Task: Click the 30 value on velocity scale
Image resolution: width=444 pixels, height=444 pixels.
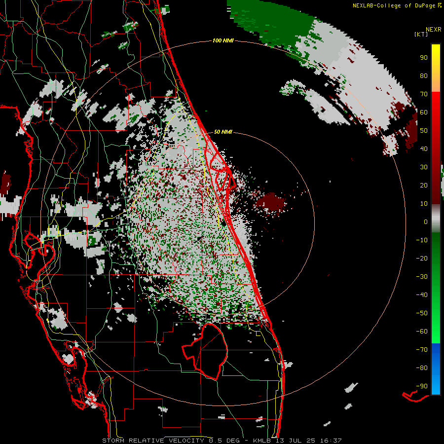Action: [424, 167]
